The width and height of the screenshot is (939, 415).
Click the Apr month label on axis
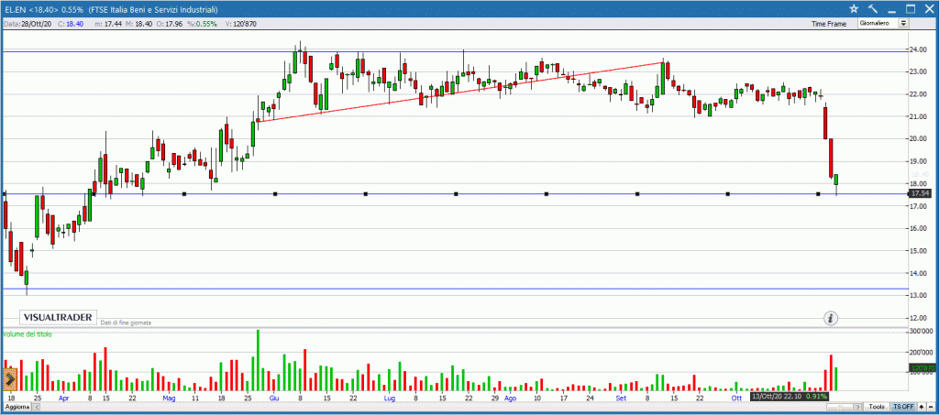coord(64,397)
